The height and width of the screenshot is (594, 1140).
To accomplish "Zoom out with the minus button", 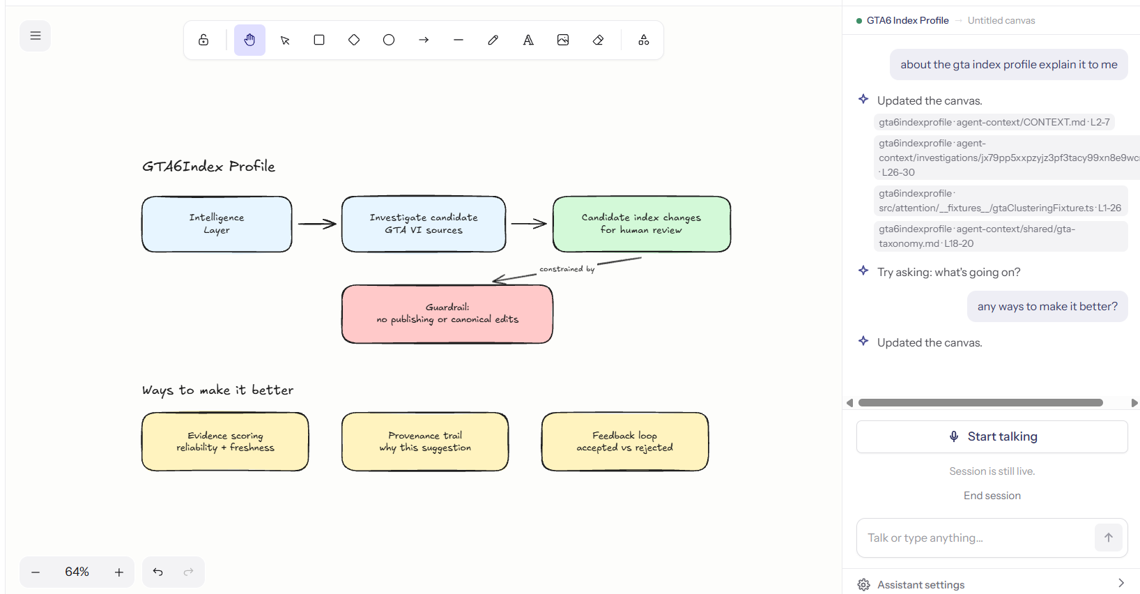I will tap(36, 572).
